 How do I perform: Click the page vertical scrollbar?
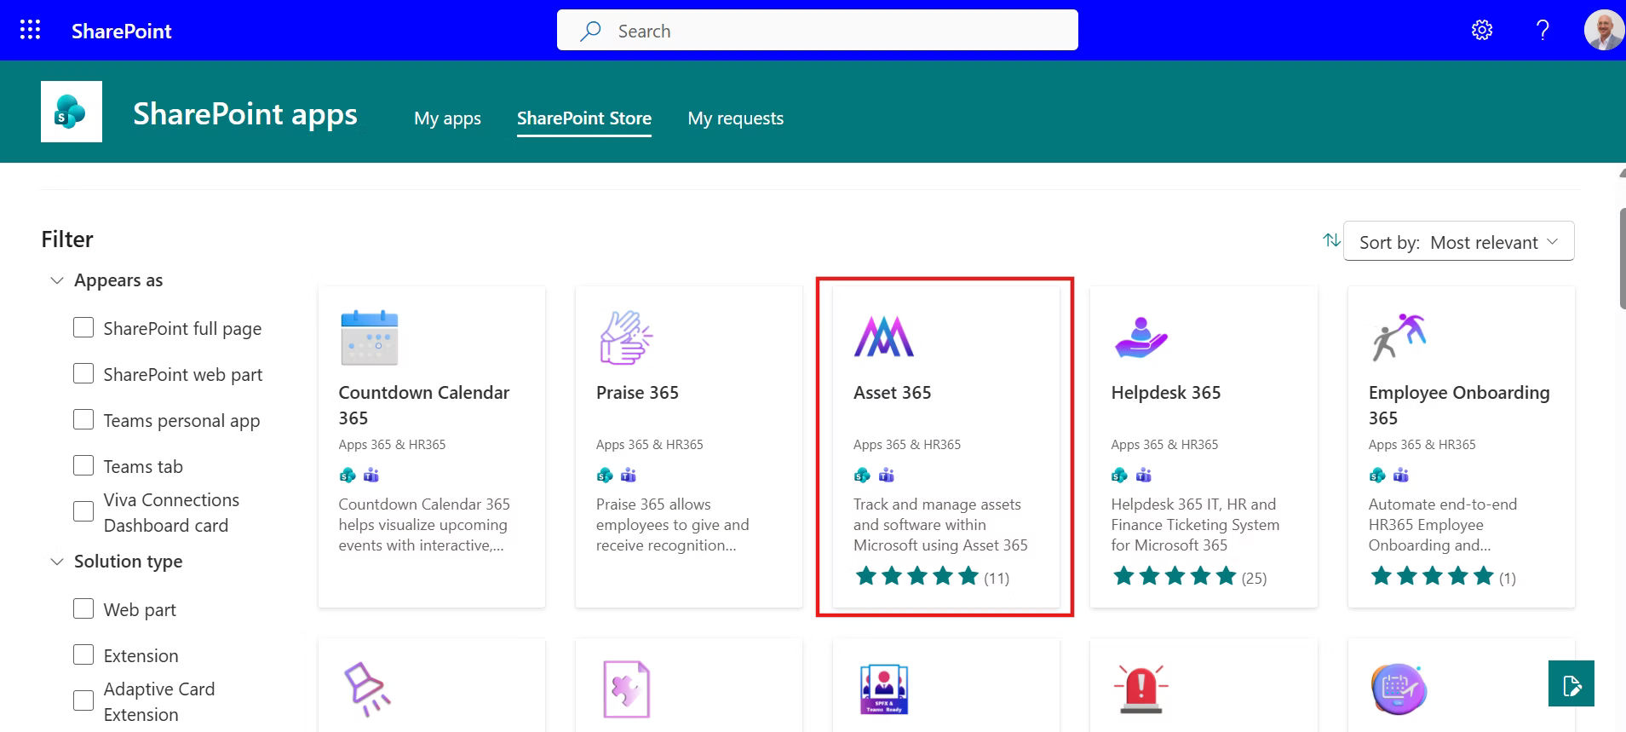tap(1622, 258)
